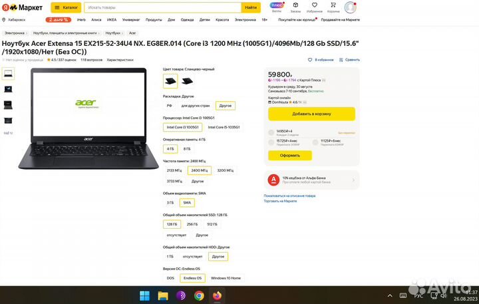Open the Каталог dropdown button
479x304 pixels.
point(66,7)
